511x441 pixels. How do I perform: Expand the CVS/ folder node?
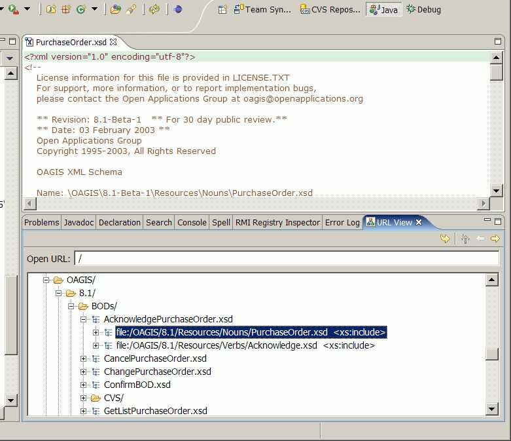tap(84, 398)
